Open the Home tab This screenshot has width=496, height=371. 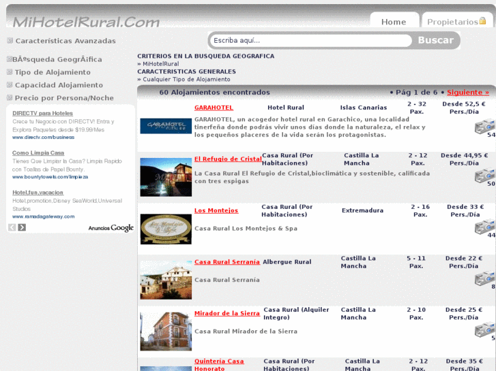coord(394,22)
